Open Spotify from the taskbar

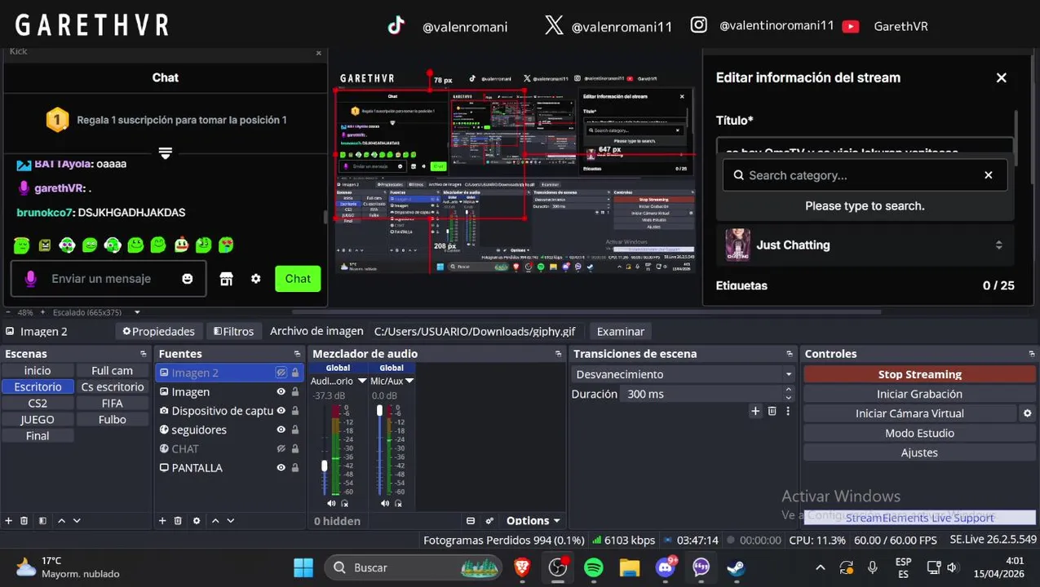pos(594,567)
